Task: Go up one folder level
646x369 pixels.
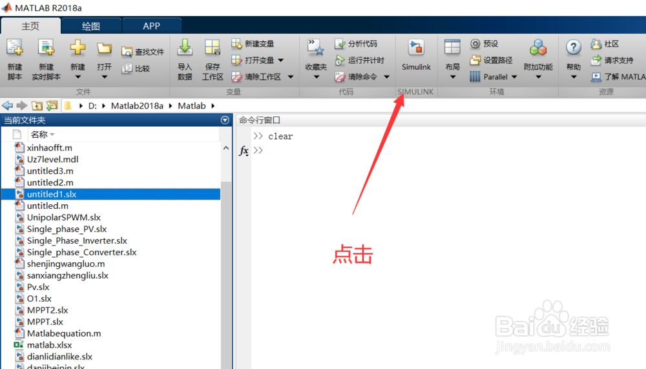Action: [x=37, y=105]
